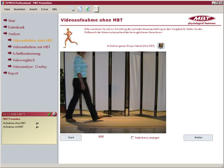Viewport: 224px width, 168px height.
Task: Open Videovergleich in the sidebar
Action: click(22, 60)
